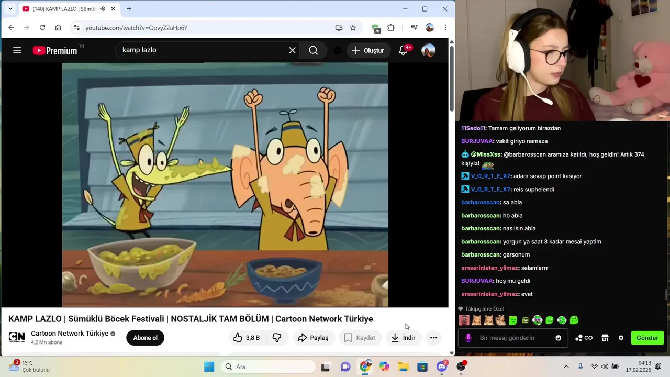Show hidden system tray icons chevron
The width and height of the screenshot is (670, 377).
pyautogui.click(x=566, y=367)
